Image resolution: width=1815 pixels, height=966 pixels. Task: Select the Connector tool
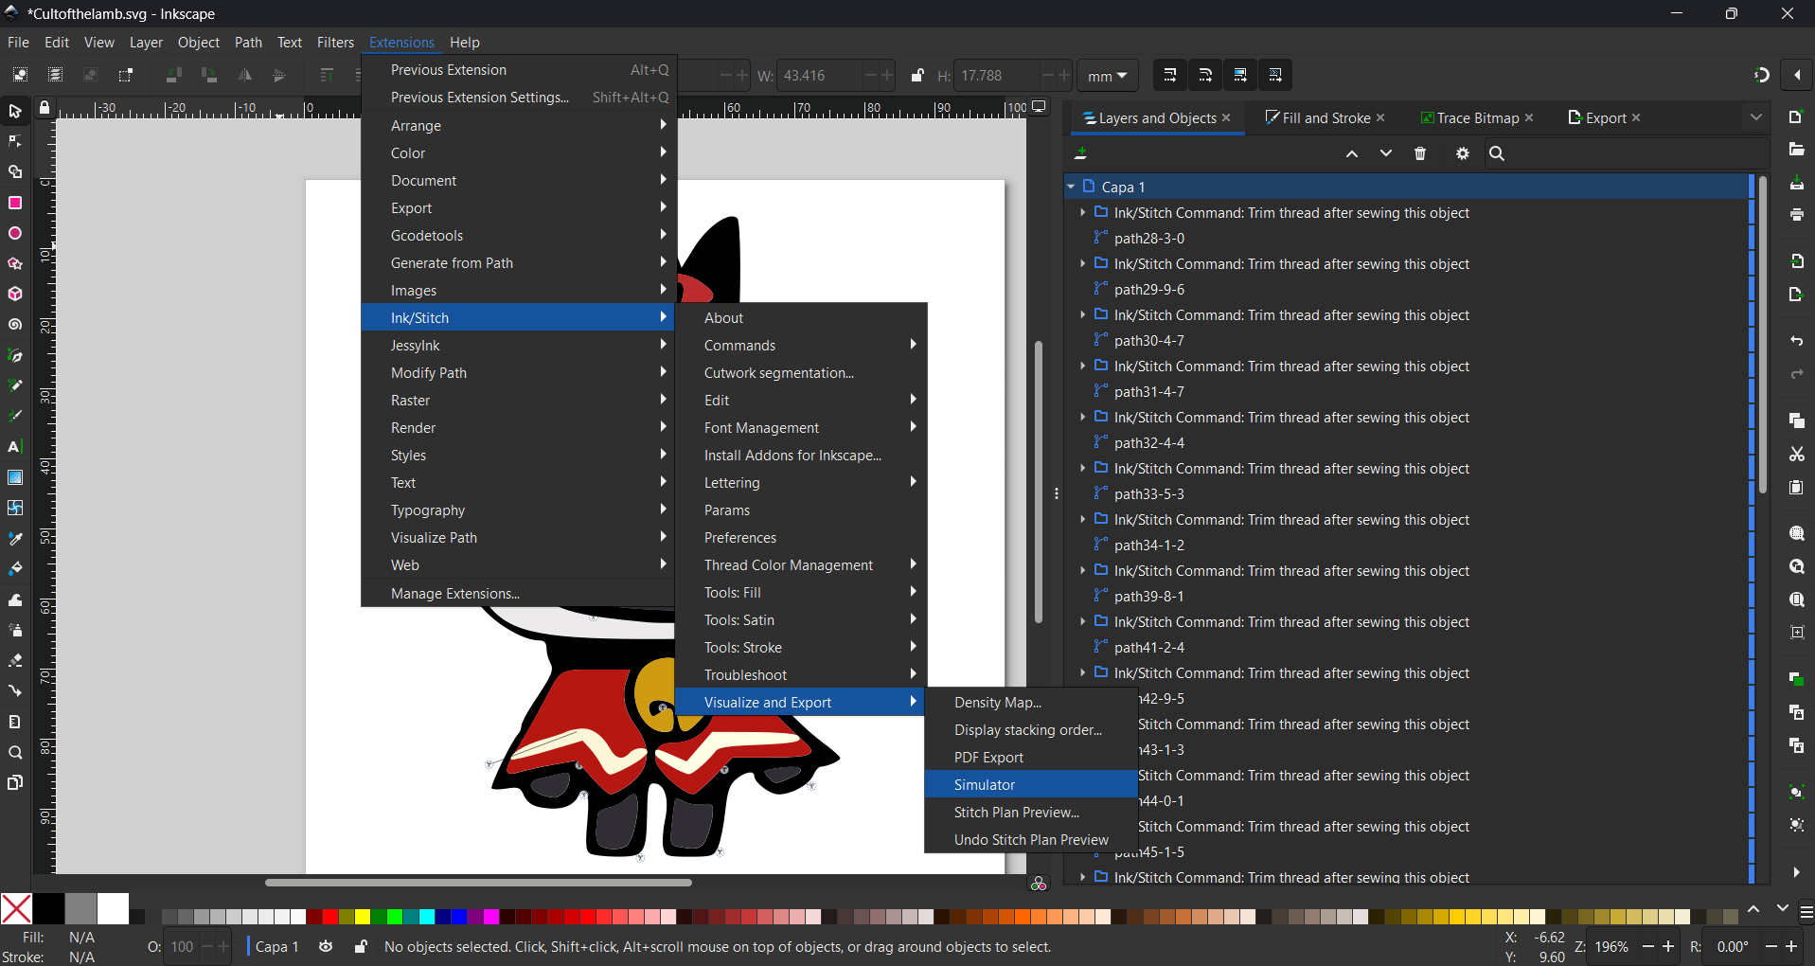tap(15, 691)
